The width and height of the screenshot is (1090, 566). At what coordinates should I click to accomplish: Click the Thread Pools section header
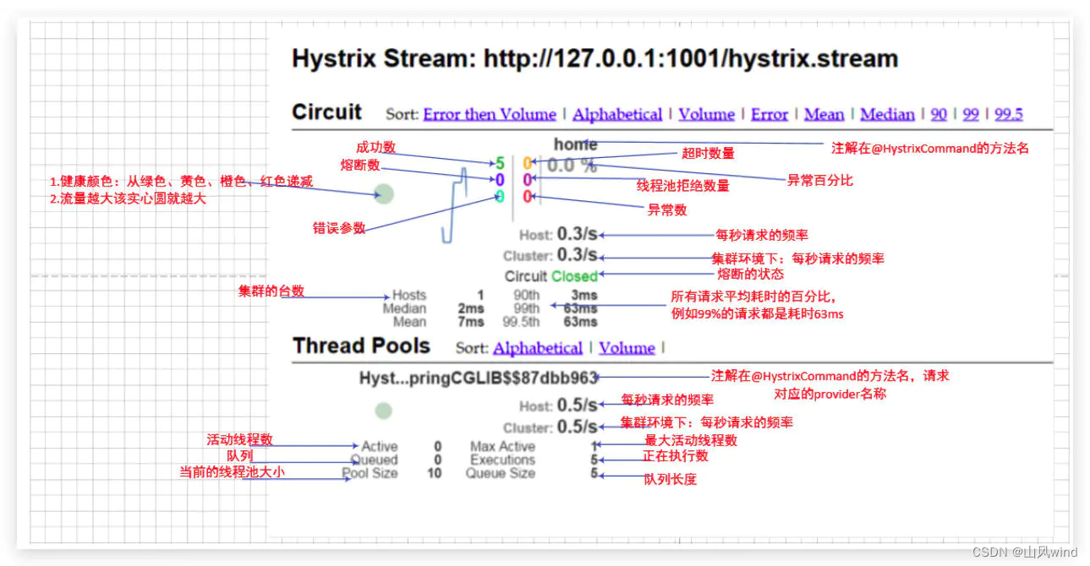point(361,346)
